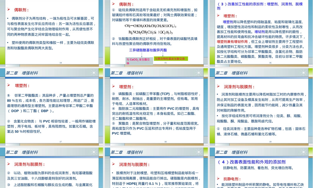Click the chapter title 第二章 增强材料 on slide 19
Viewport: 313px width, 188px height.
point(231,73)
